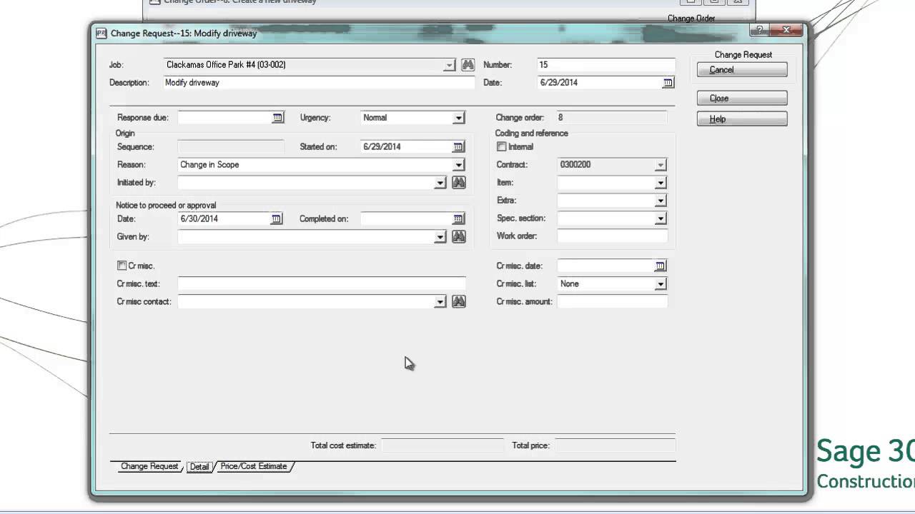Expand the Job dropdown
This screenshot has width=915, height=514.
(449, 66)
